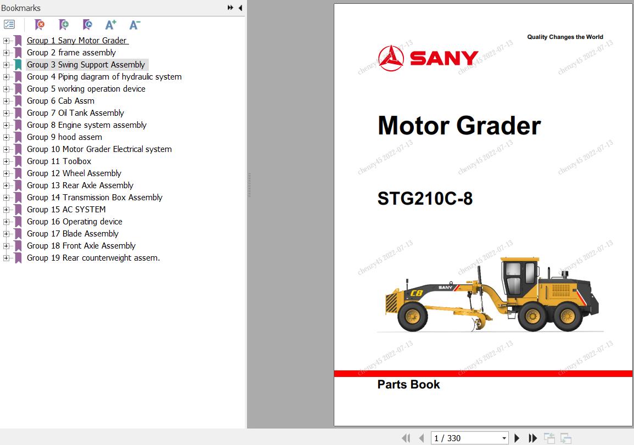634x445 pixels.
Task: Expand Group 4 Piping diagram bookmark
Action: 6,77
